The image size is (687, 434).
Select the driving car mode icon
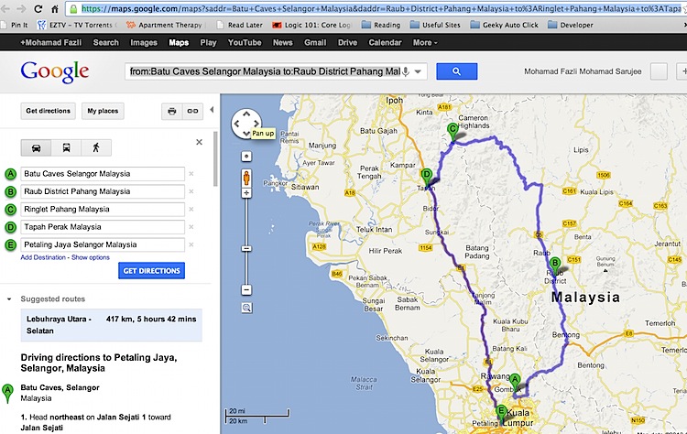tap(36, 148)
